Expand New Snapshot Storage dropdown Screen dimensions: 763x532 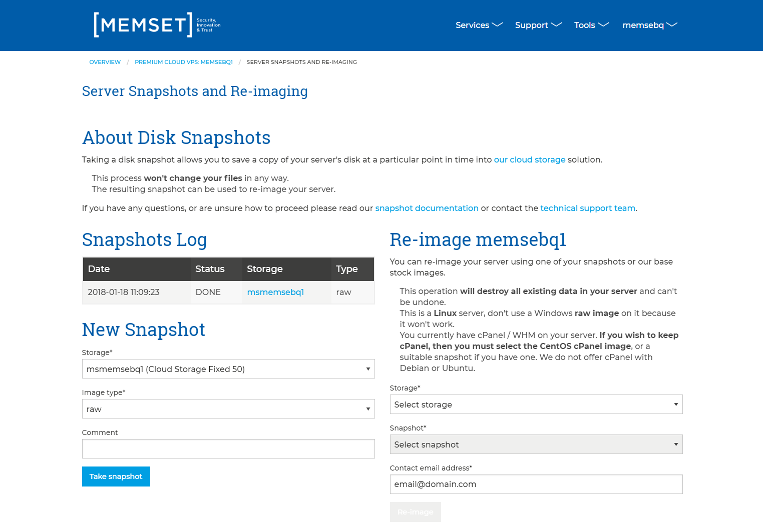[228, 369]
